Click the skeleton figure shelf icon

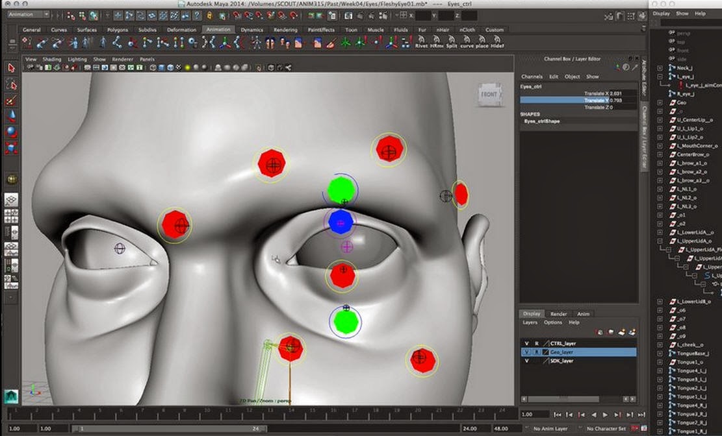[x=256, y=43]
